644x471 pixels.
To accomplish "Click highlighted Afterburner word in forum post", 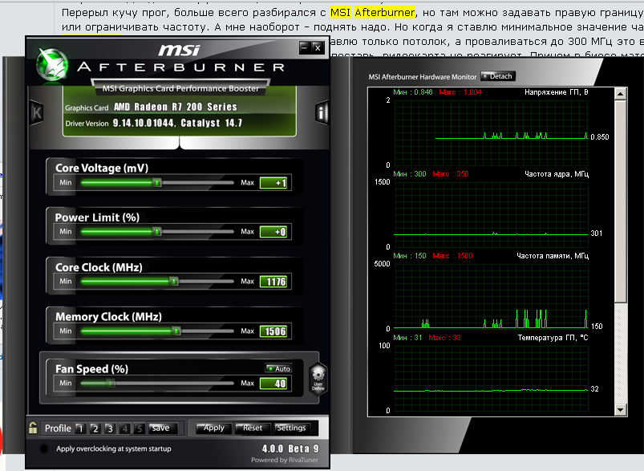I will (384, 13).
